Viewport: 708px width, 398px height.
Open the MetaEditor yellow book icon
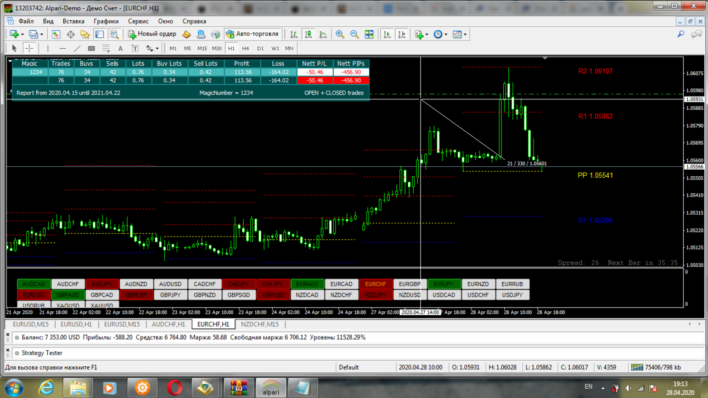point(187,34)
